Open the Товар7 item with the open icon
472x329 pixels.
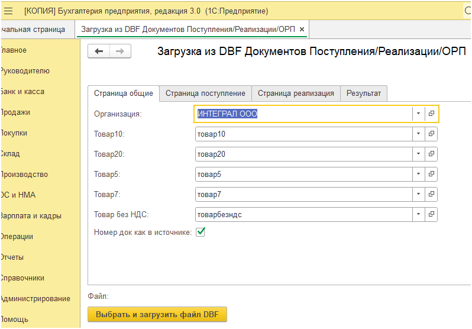431,194
